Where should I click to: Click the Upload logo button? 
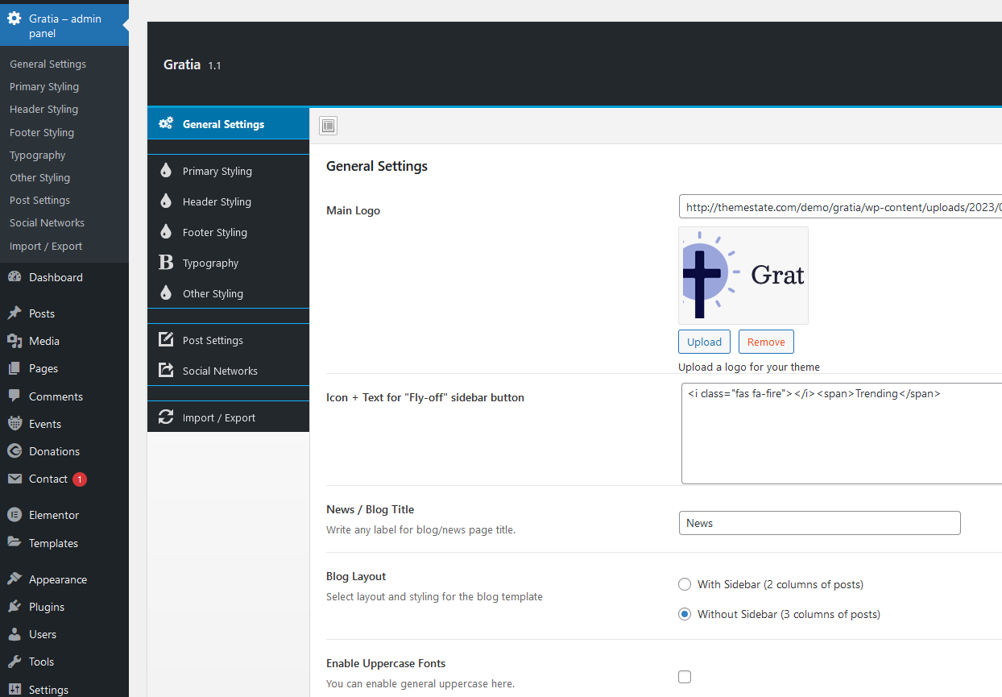[704, 342]
